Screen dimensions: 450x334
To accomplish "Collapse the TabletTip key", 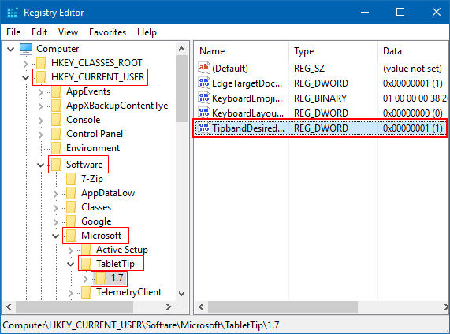I will pyautogui.click(x=70, y=264).
